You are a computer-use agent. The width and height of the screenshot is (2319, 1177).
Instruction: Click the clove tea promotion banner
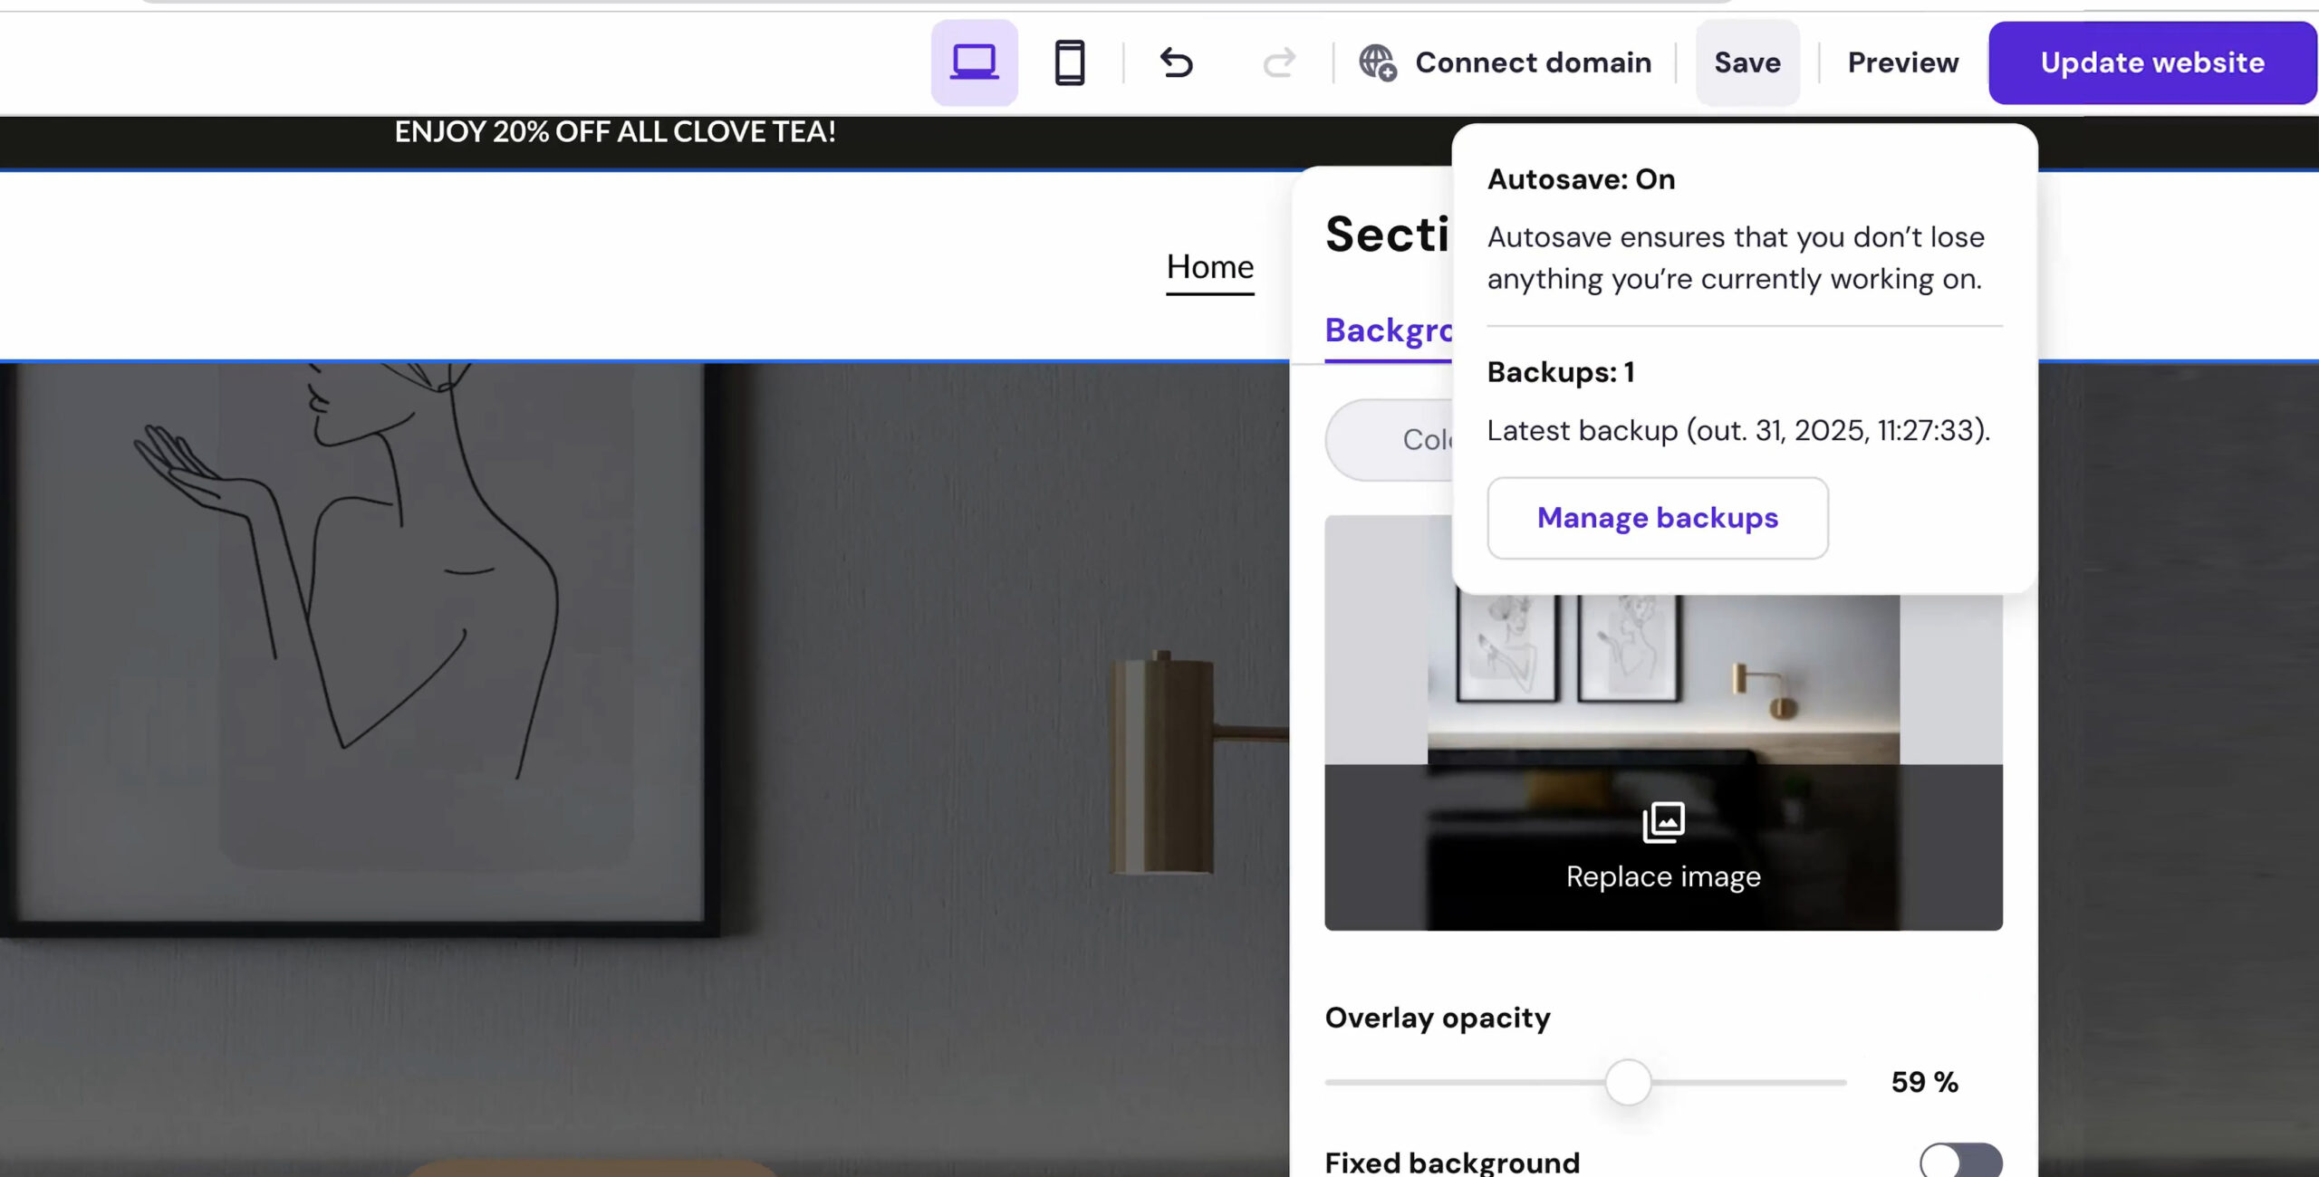(615, 131)
